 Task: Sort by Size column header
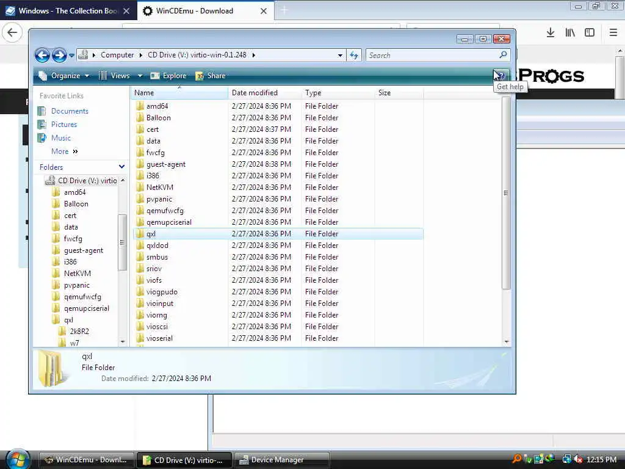(399, 93)
